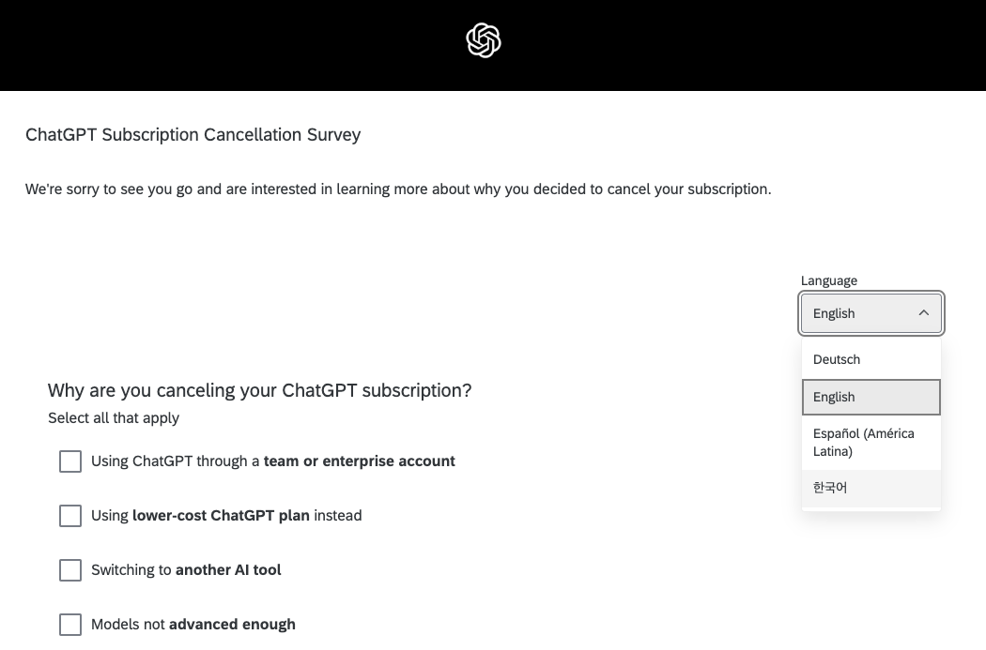Click the 'ChatGPT Subscription Cancellation Survey' title

193,135
